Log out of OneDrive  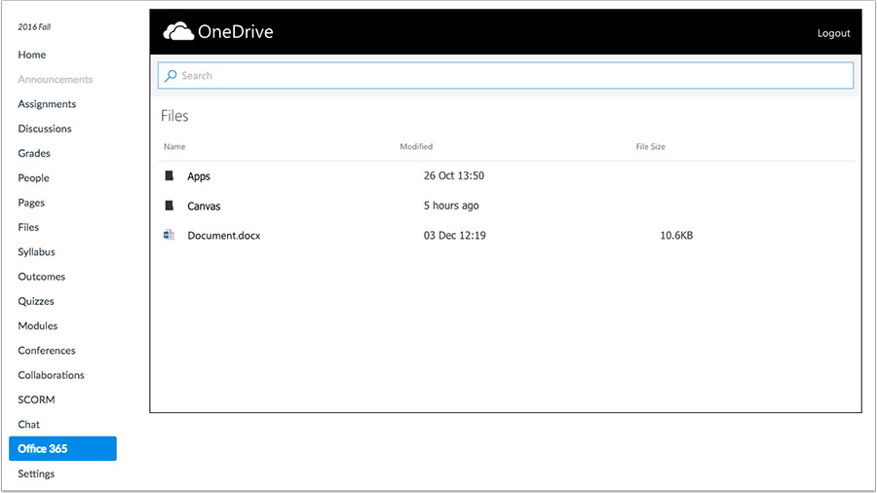pyautogui.click(x=833, y=33)
